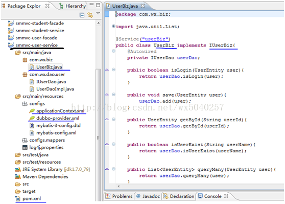Click the mybatis-config.xml file icon
This screenshot has height=204, width=285.
point(32,133)
